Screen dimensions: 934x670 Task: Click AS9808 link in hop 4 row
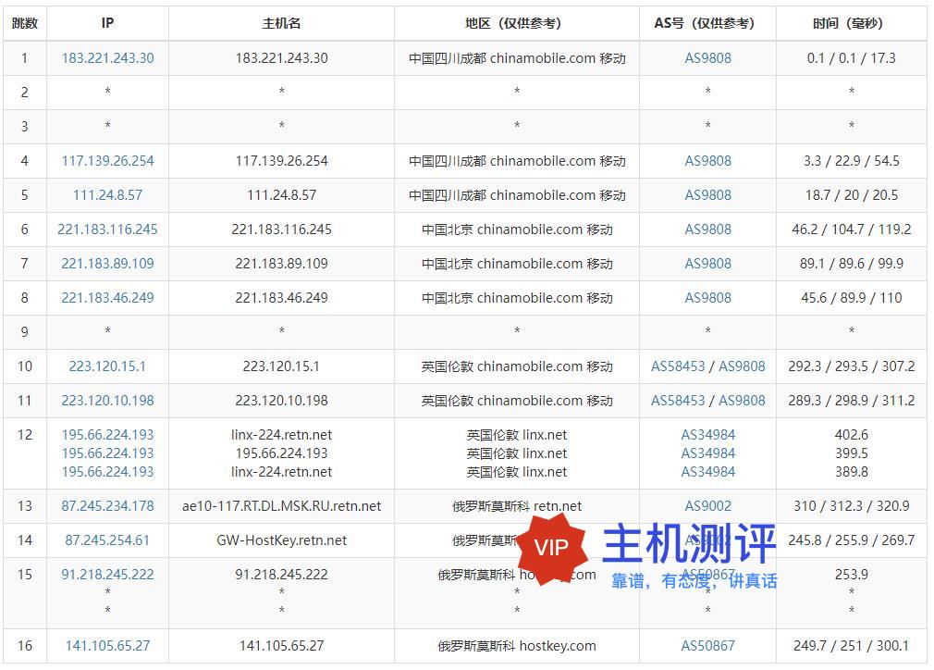click(x=707, y=160)
